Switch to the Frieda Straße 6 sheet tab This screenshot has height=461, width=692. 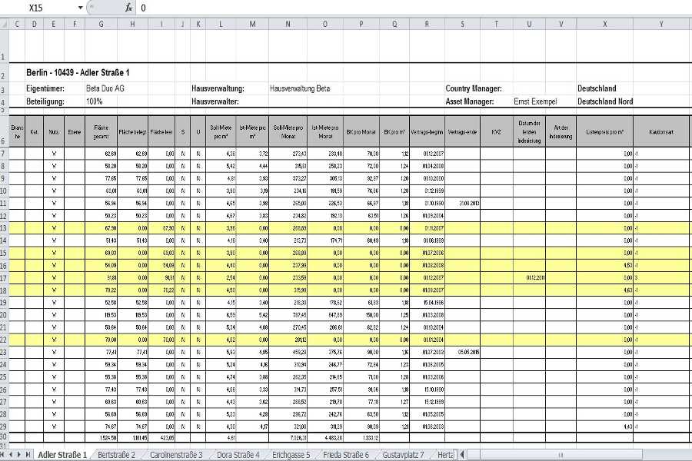click(346, 454)
